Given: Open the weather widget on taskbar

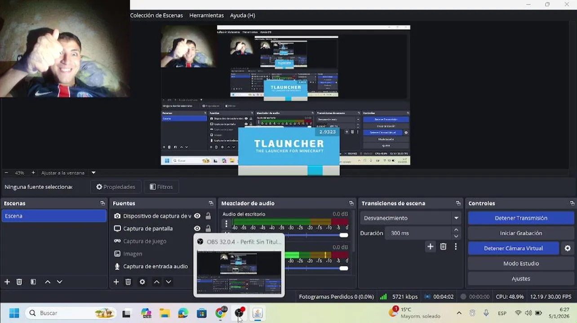Looking at the screenshot, I should (x=414, y=313).
